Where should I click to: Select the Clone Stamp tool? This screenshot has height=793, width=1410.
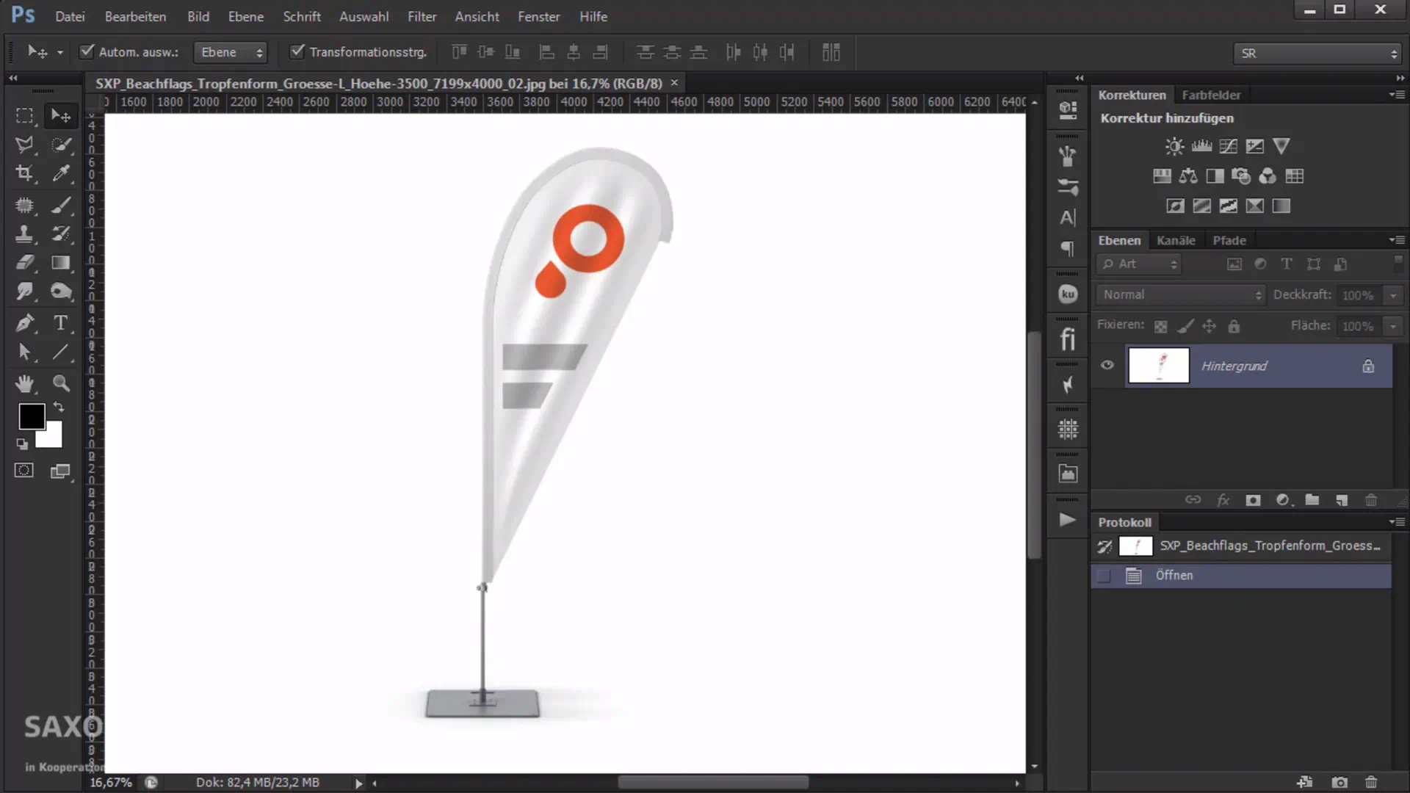point(24,234)
